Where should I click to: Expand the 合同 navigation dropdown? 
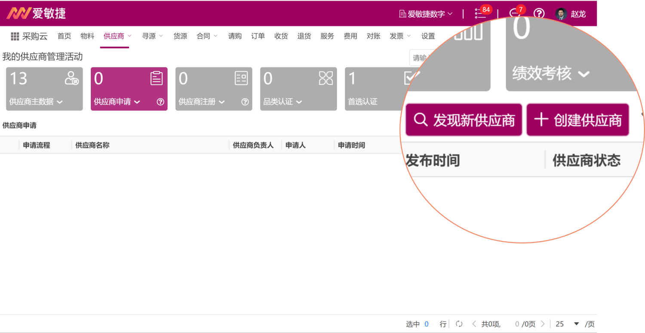[x=215, y=36]
